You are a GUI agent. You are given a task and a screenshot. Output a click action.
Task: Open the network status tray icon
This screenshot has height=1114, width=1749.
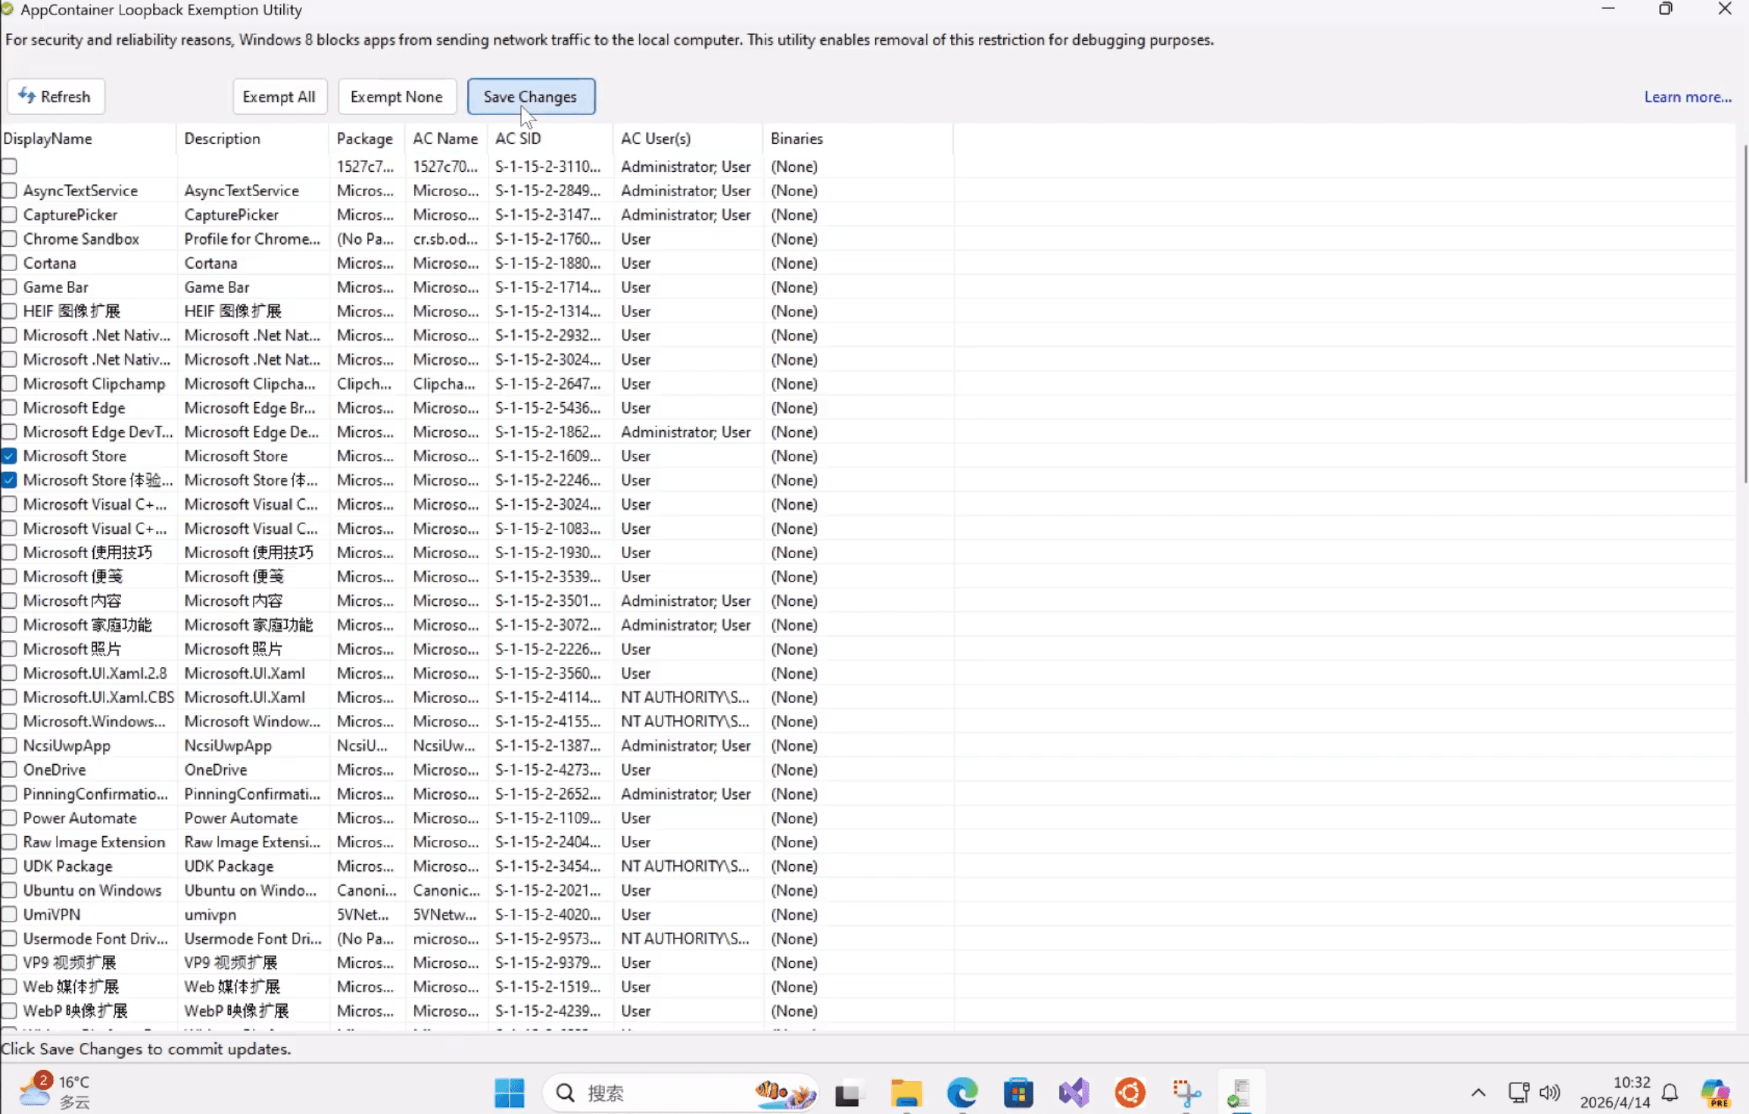(x=1519, y=1092)
